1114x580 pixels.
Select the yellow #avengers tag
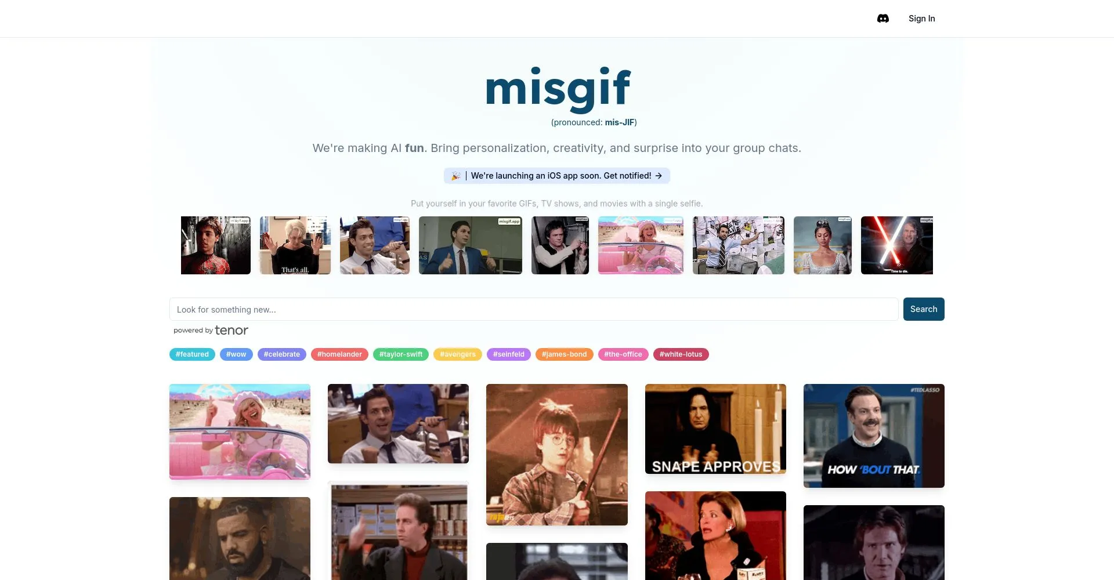click(x=458, y=354)
